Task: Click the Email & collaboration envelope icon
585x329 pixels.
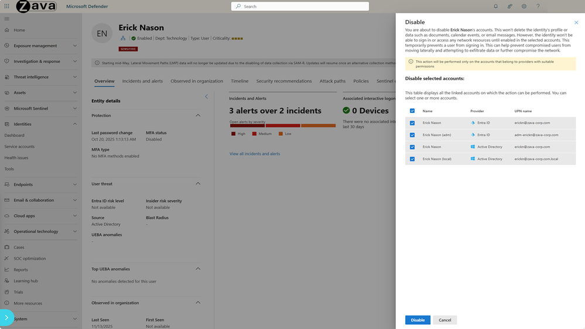Action: click(6, 200)
